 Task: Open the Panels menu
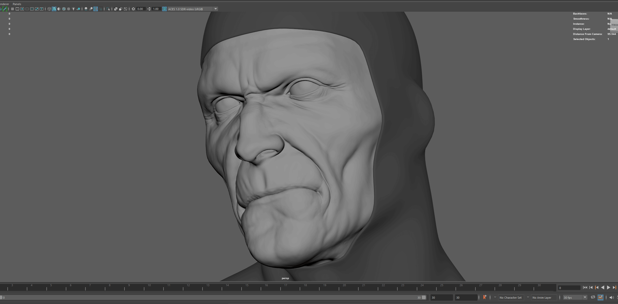tap(17, 4)
